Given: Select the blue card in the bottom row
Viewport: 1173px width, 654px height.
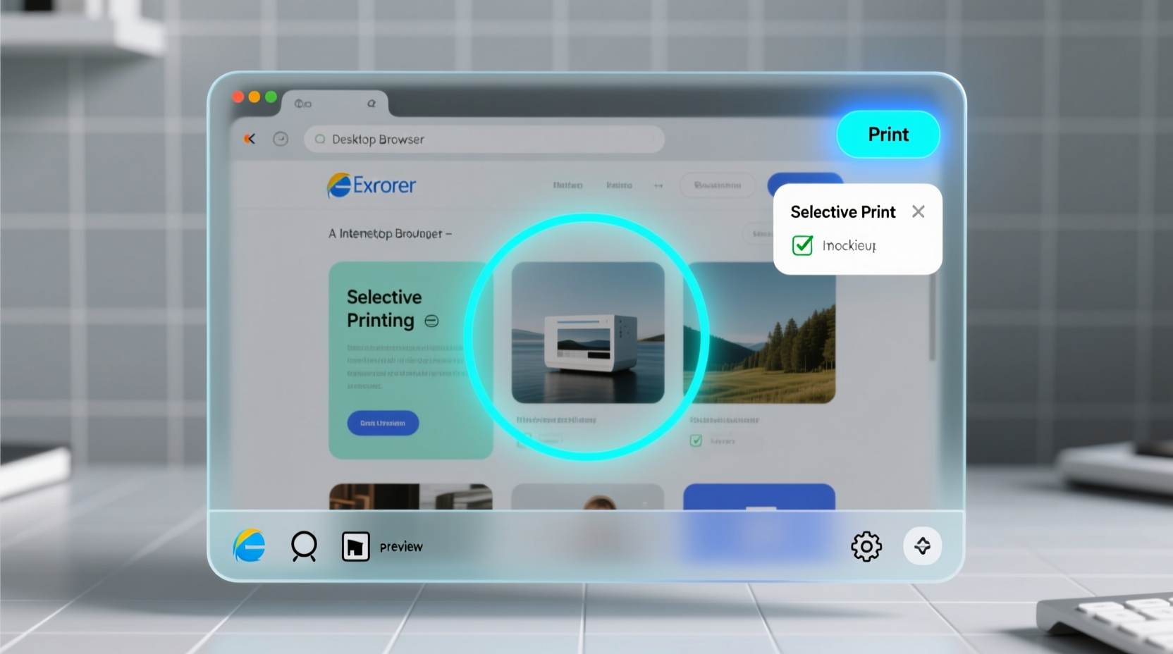Looking at the screenshot, I should point(759,497).
